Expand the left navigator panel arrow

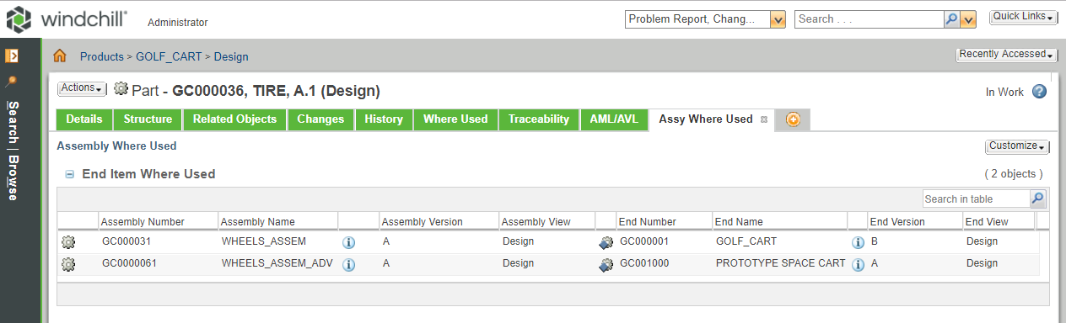point(12,56)
